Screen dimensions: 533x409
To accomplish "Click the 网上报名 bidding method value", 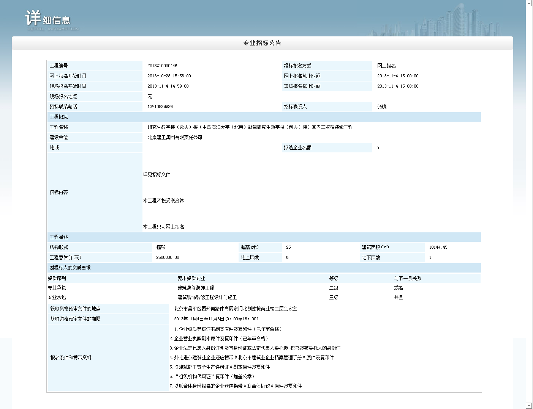I will [386, 66].
